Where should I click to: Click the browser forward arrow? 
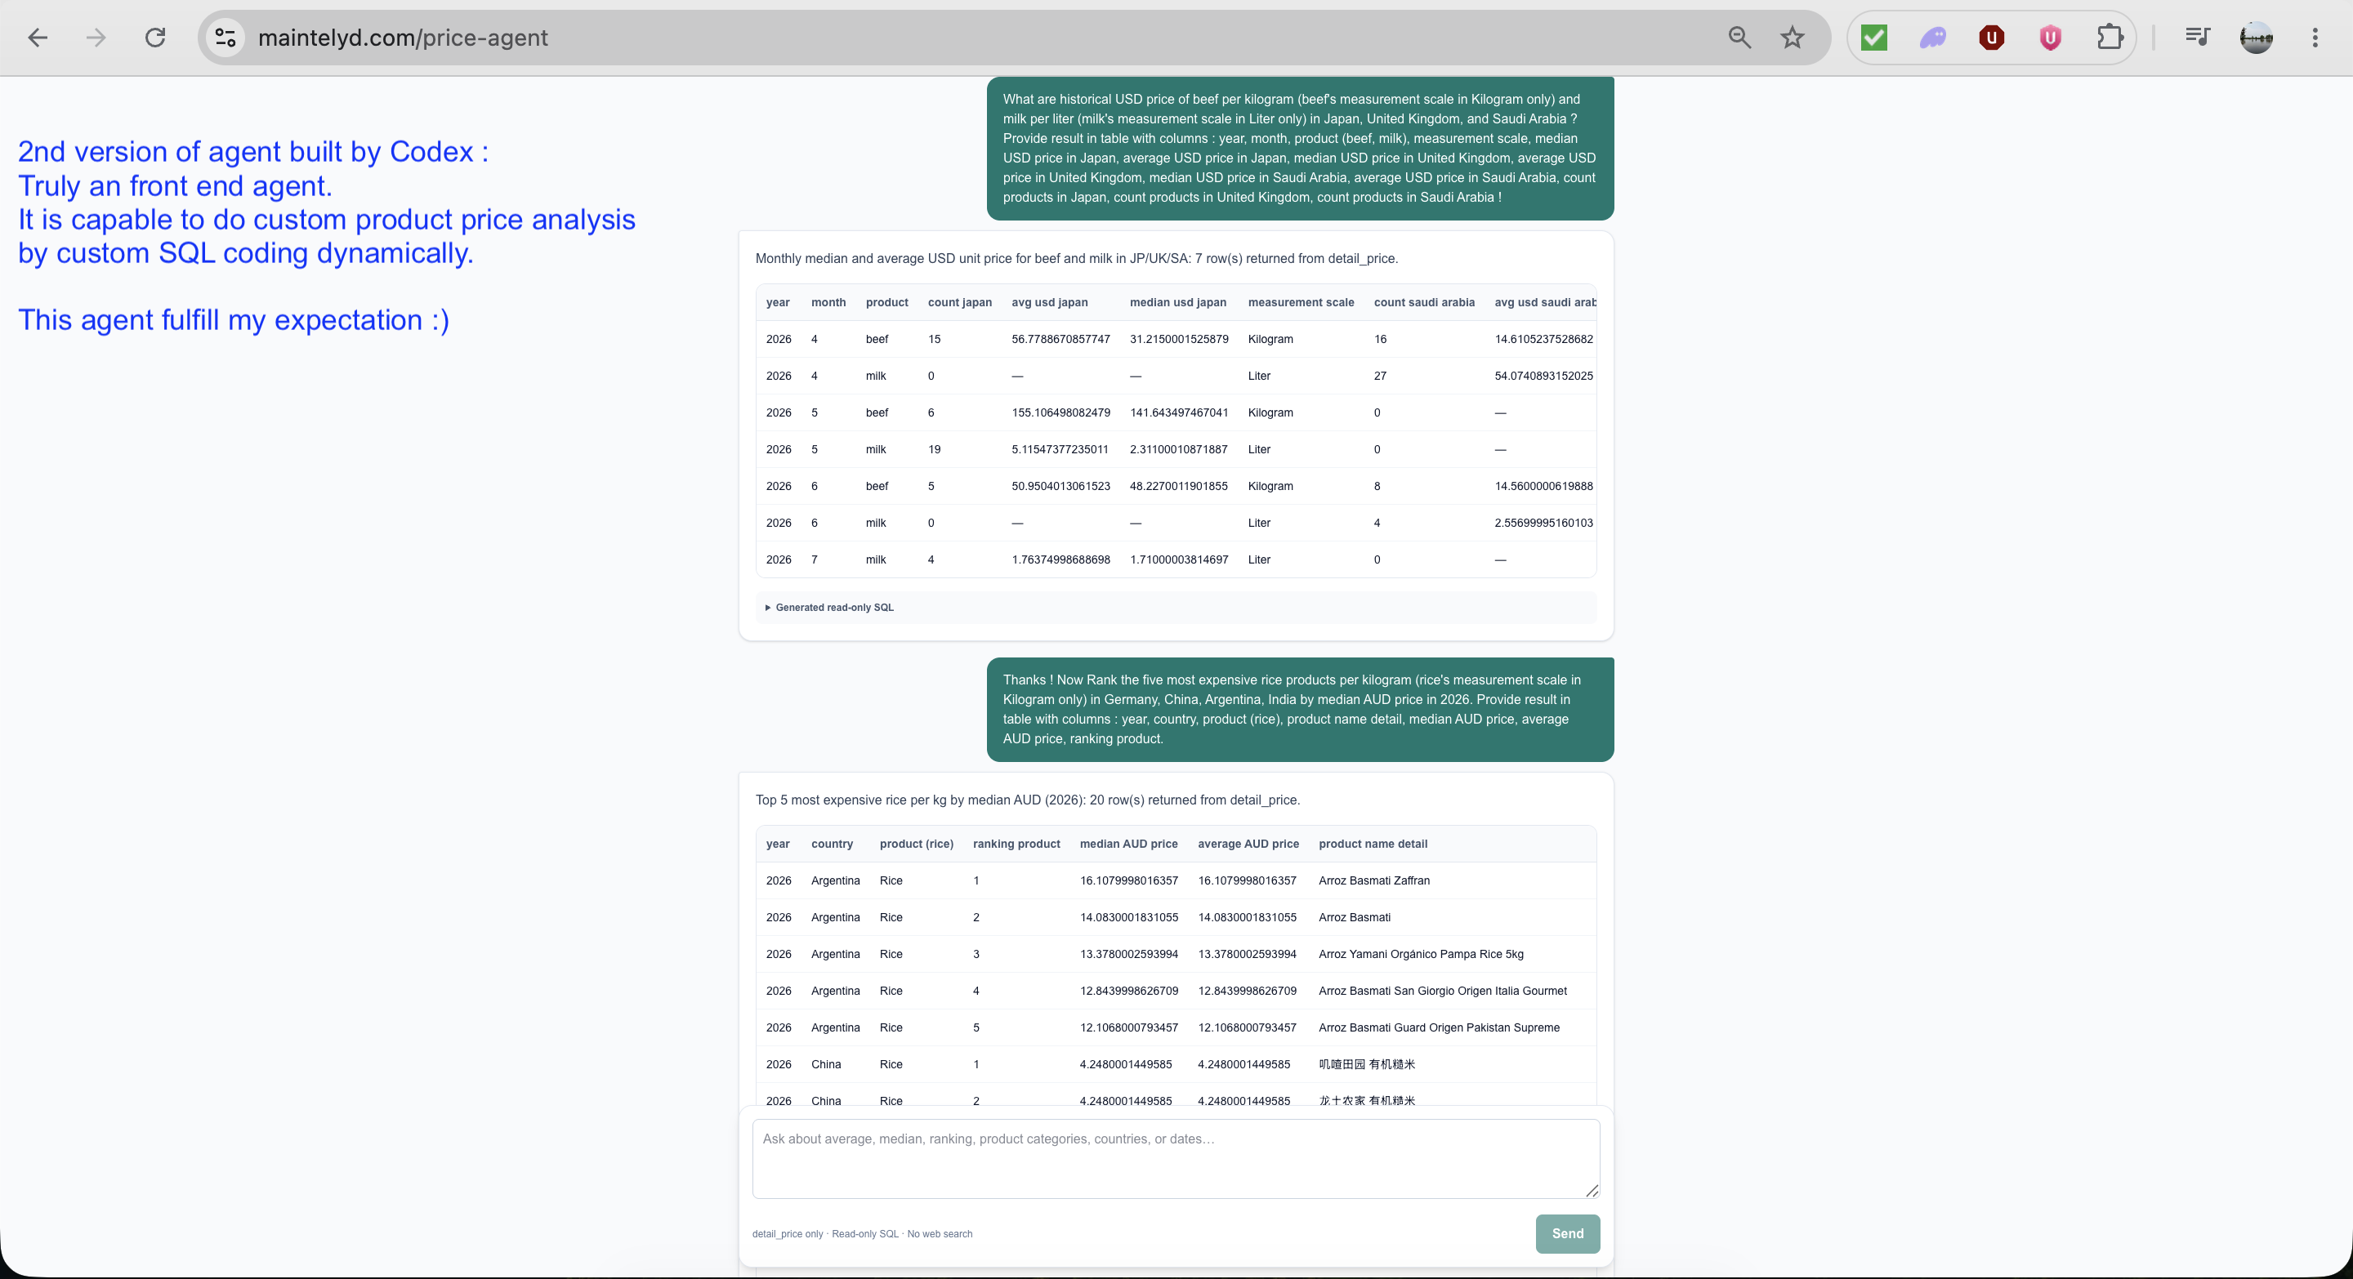pyautogui.click(x=96, y=38)
